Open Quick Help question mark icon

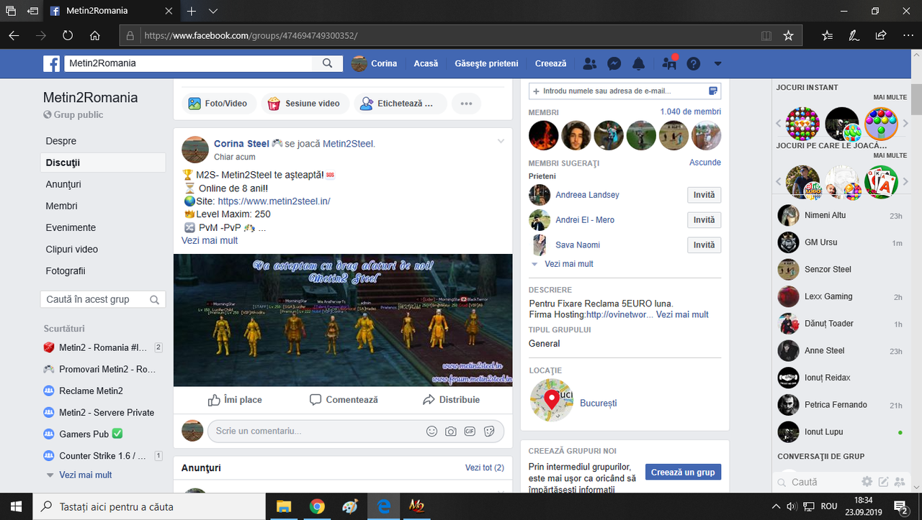click(x=694, y=63)
